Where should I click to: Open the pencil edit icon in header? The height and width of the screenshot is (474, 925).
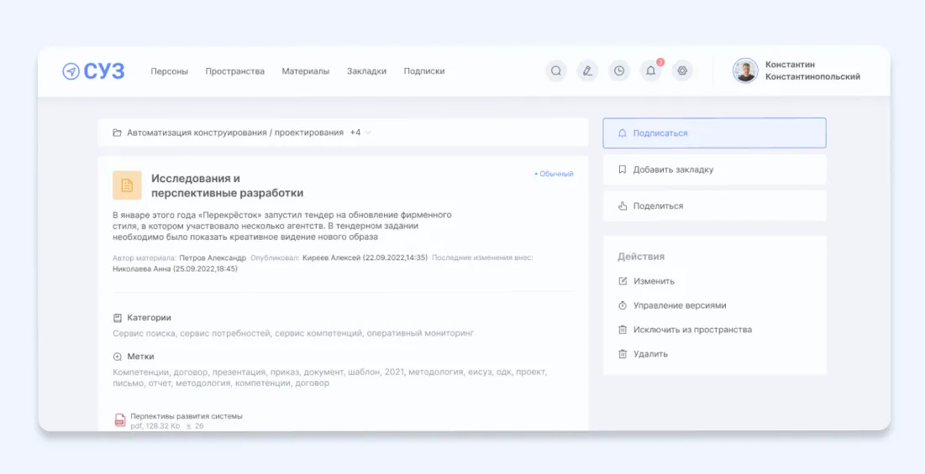pyautogui.click(x=587, y=71)
